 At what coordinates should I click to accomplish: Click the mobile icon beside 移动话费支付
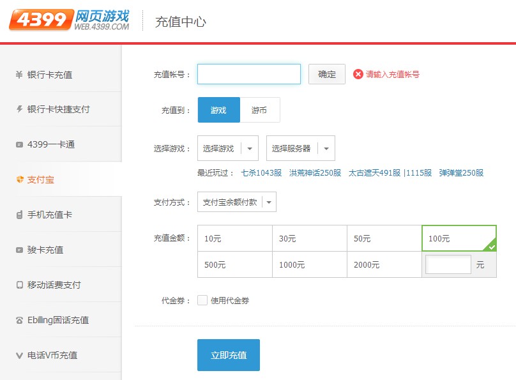point(19,285)
